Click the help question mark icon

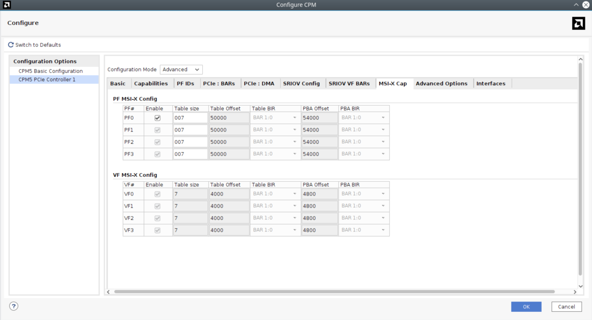click(14, 306)
